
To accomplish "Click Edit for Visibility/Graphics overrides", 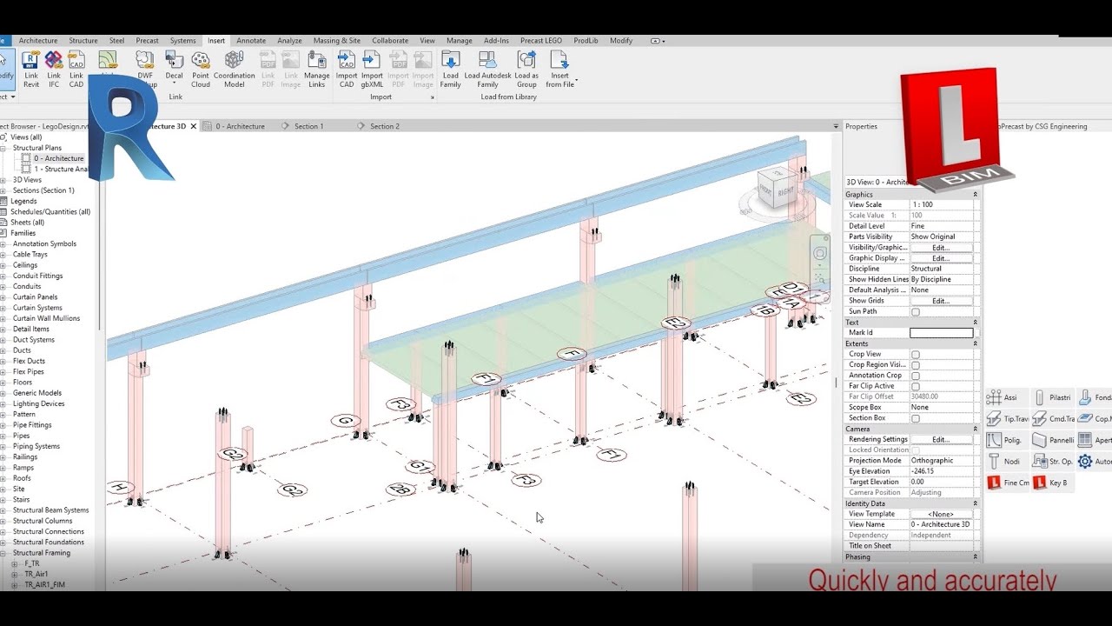I will click(x=941, y=248).
